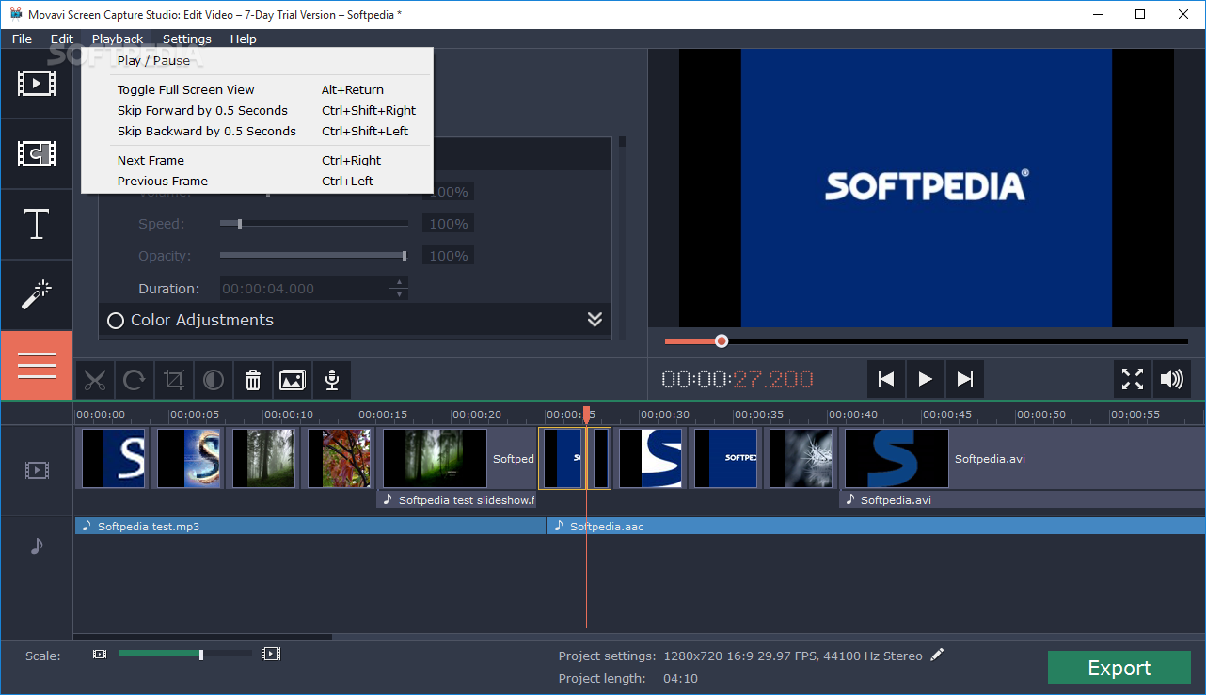1206x695 pixels.
Task: Click the Opacity 100% value box
Action: coord(447,256)
